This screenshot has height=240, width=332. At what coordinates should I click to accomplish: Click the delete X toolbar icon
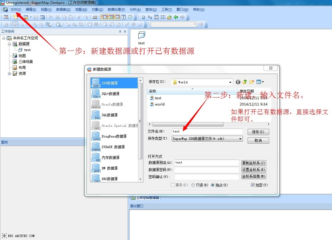click(51, 17)
